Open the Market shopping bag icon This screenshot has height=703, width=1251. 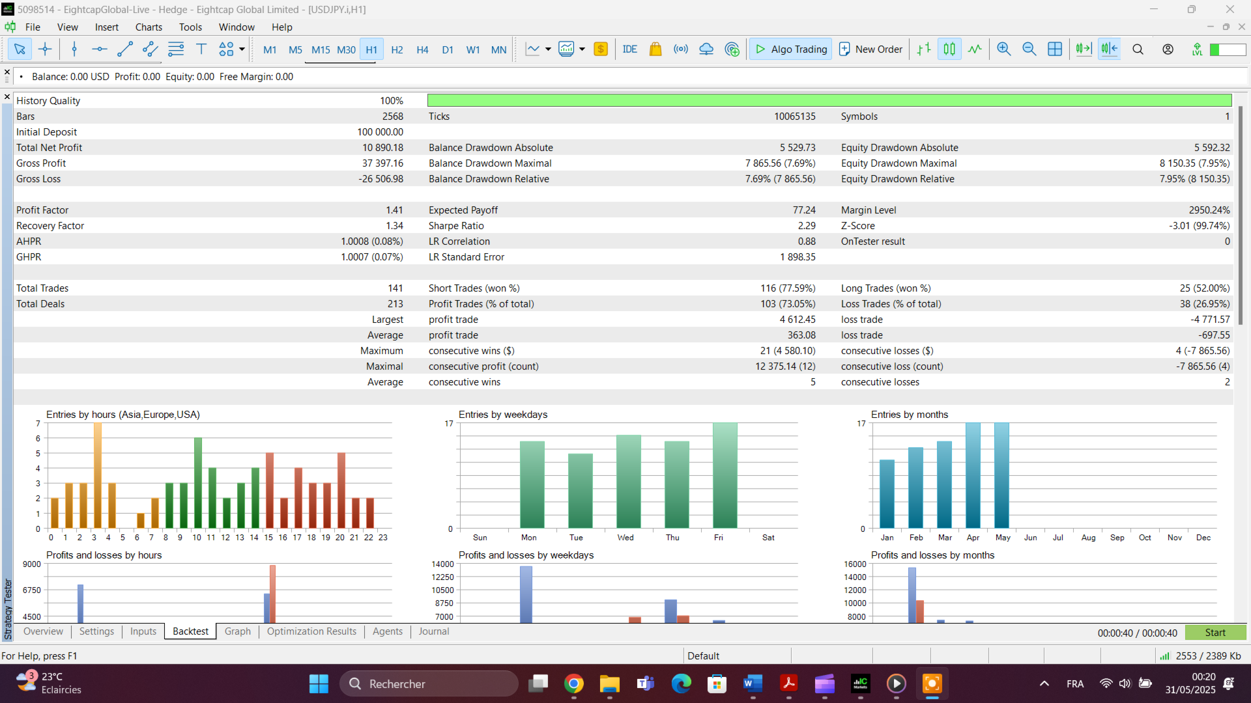pos(655,49)
